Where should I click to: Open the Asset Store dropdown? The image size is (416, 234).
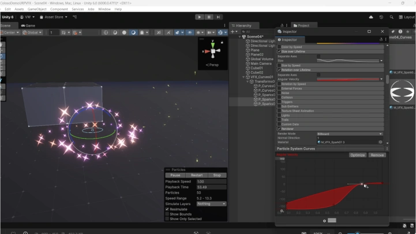(53, 17)
